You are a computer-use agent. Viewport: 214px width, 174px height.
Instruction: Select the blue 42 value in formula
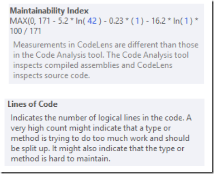[92, 21]
